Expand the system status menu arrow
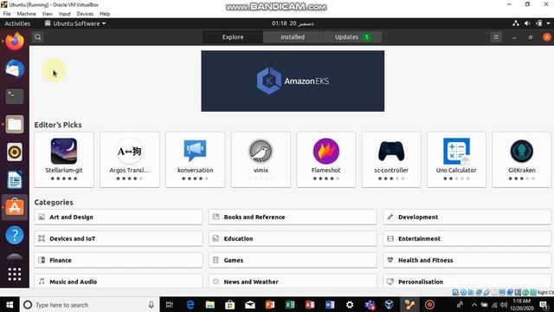Screen dimensions: 554x312 pyautogui.click(x=548, y=23)
